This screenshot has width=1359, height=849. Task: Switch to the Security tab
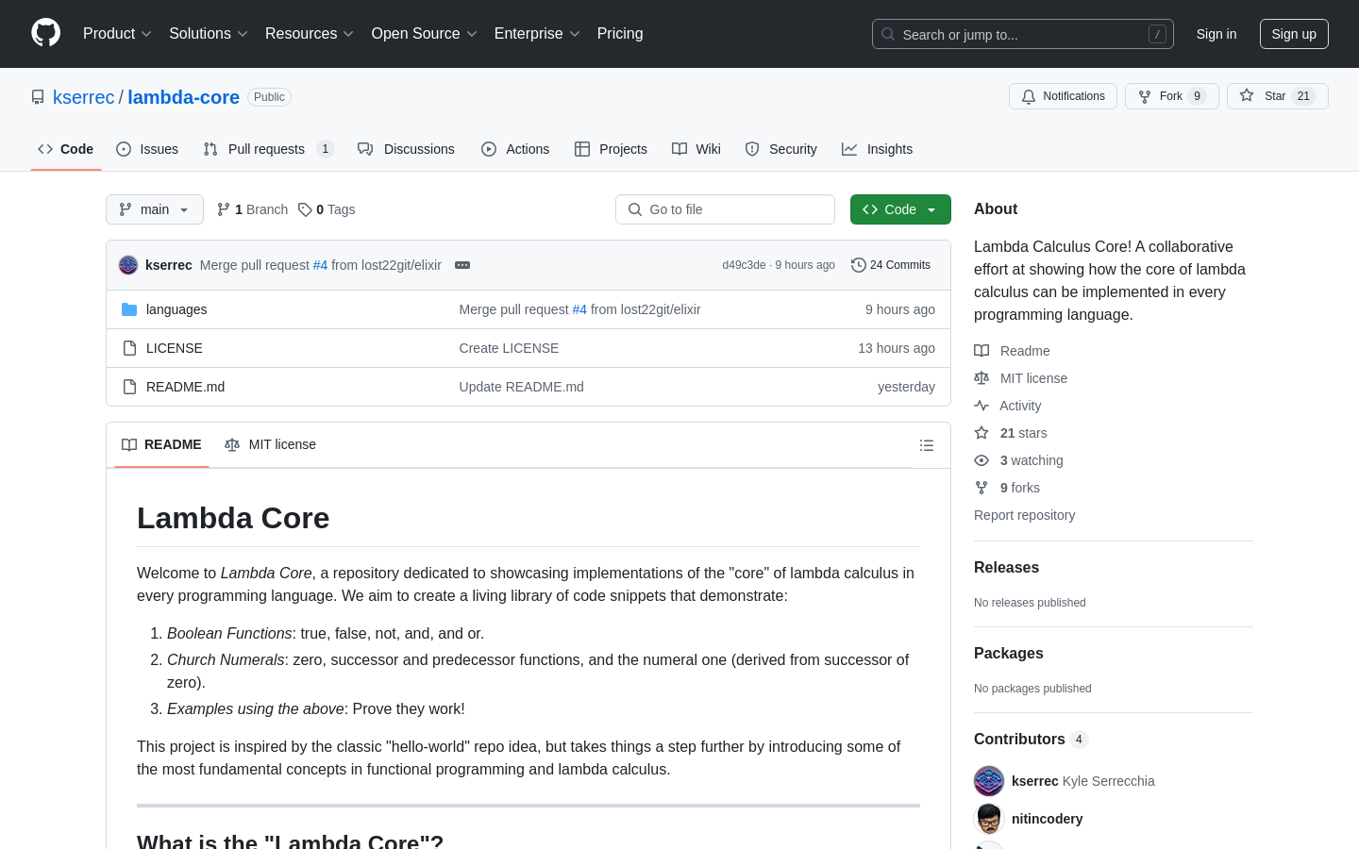pos(780,149)
